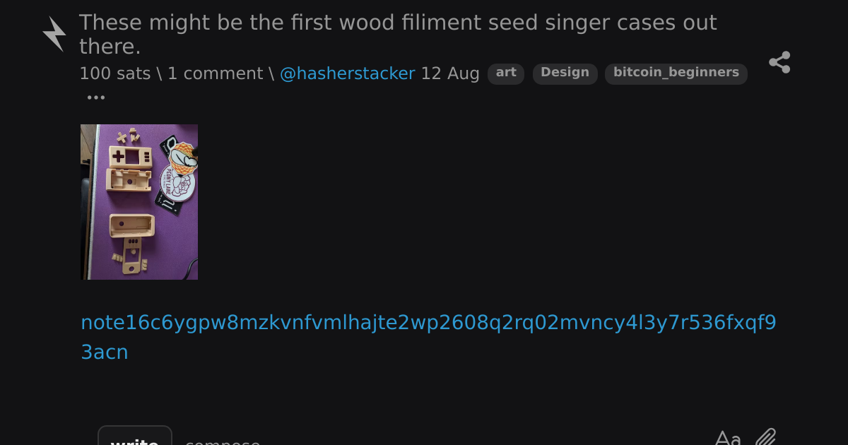
Task: Click the purple mat area in the photo
Action: click(x=170, y=240)
